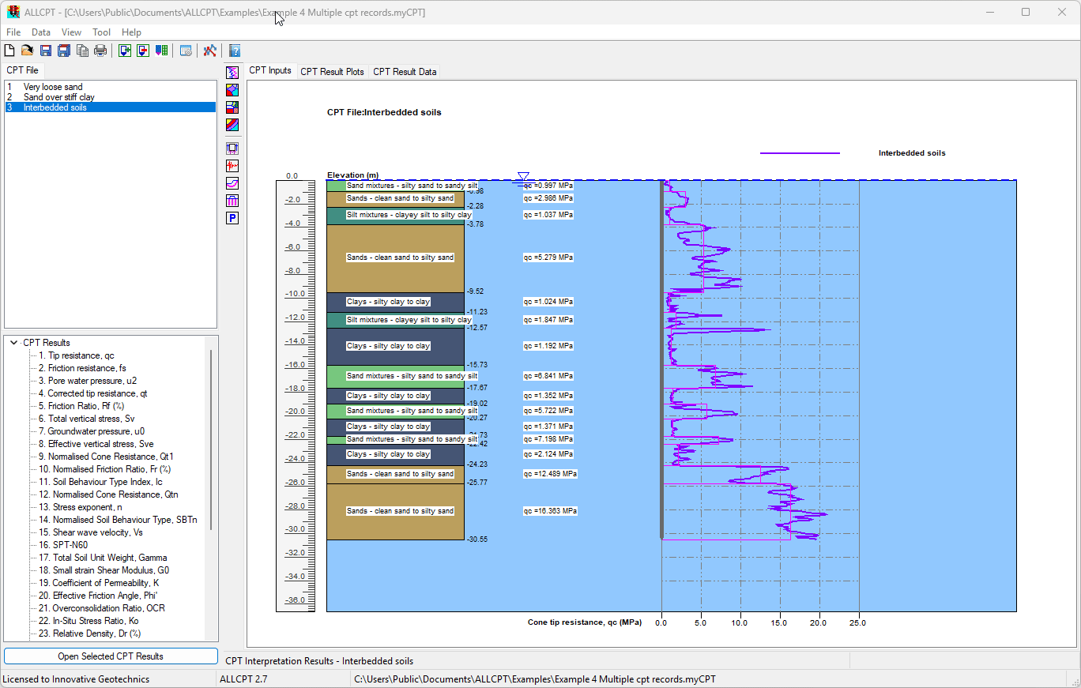Viewport: 1081px width, 688px height.
Task: Open the pile group icon with magenta bars
Action: pos(232,201)
